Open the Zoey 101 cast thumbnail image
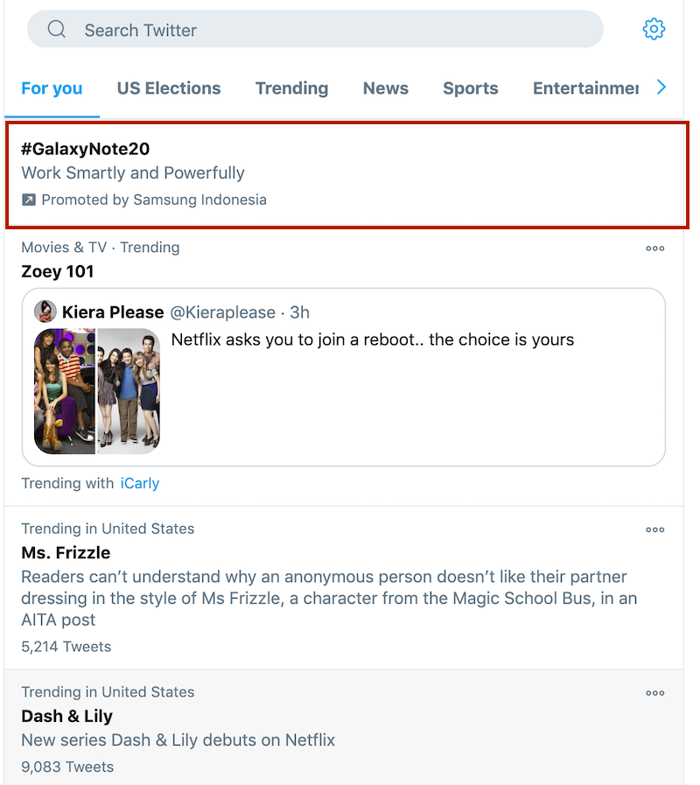The height and width of the screenshot is (785, 700). click(97, 390)
